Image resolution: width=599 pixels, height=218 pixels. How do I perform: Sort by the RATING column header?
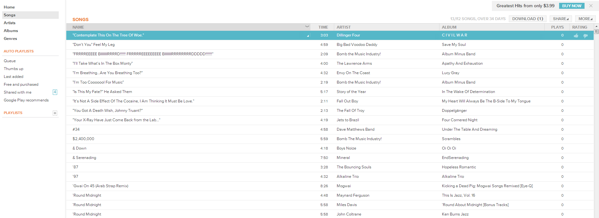click(x=580, y=27)
